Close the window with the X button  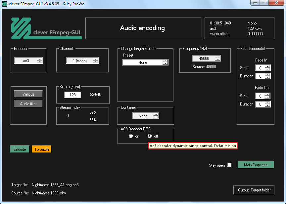tap(276, 3)
